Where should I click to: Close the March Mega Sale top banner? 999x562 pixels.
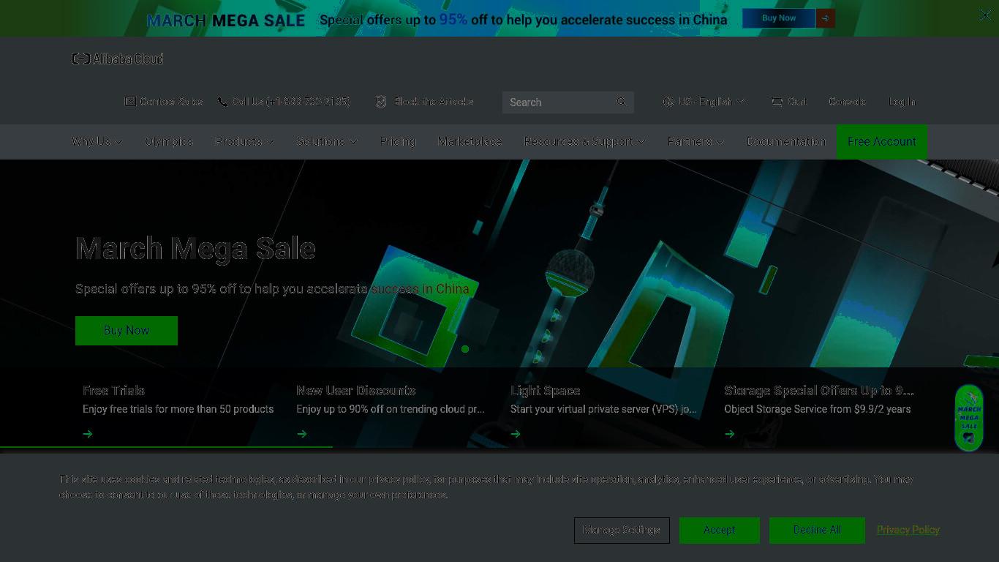[x=985, y=15]
